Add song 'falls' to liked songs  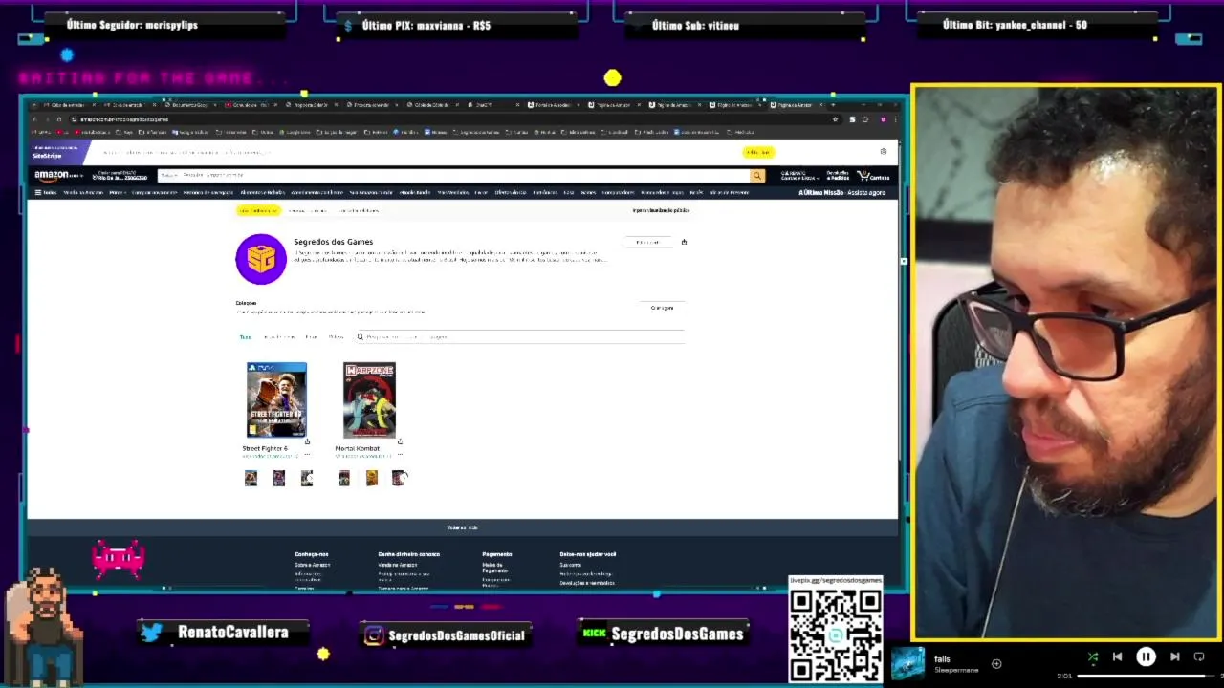[x=996, y=663]
